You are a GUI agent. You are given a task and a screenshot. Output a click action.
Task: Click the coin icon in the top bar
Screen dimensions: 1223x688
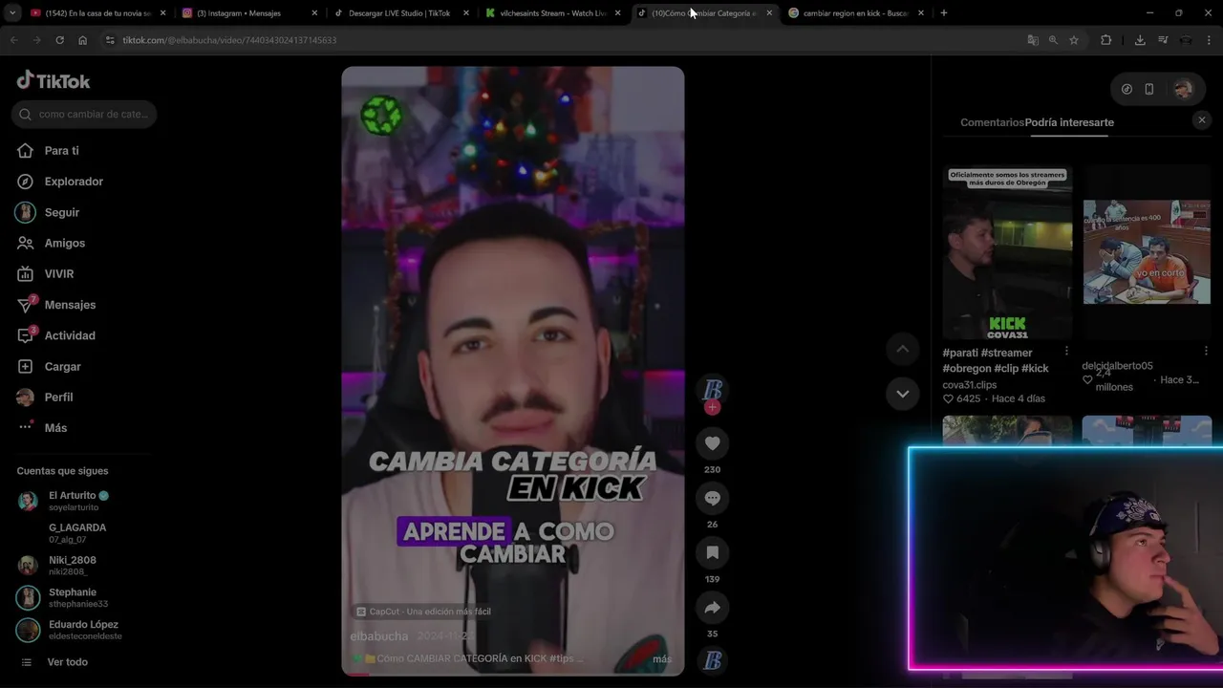tap(1126, 89)
